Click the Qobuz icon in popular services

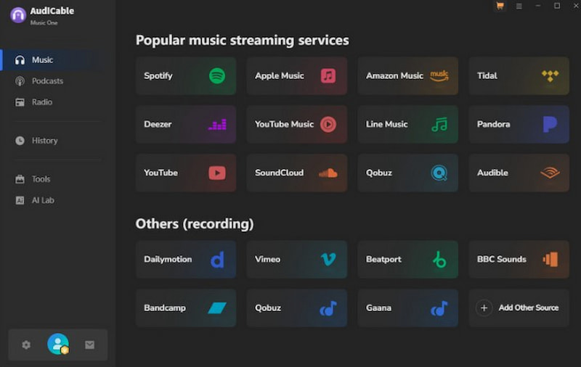click(x=439, y=173)
